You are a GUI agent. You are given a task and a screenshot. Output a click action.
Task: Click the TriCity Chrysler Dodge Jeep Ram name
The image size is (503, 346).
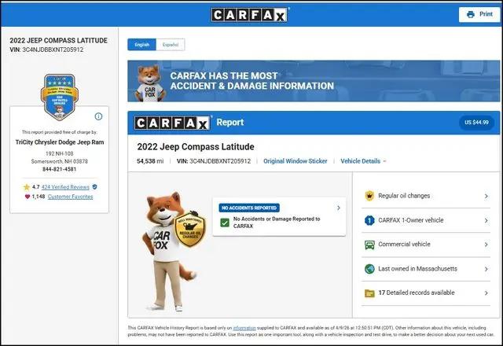point(60,142)
